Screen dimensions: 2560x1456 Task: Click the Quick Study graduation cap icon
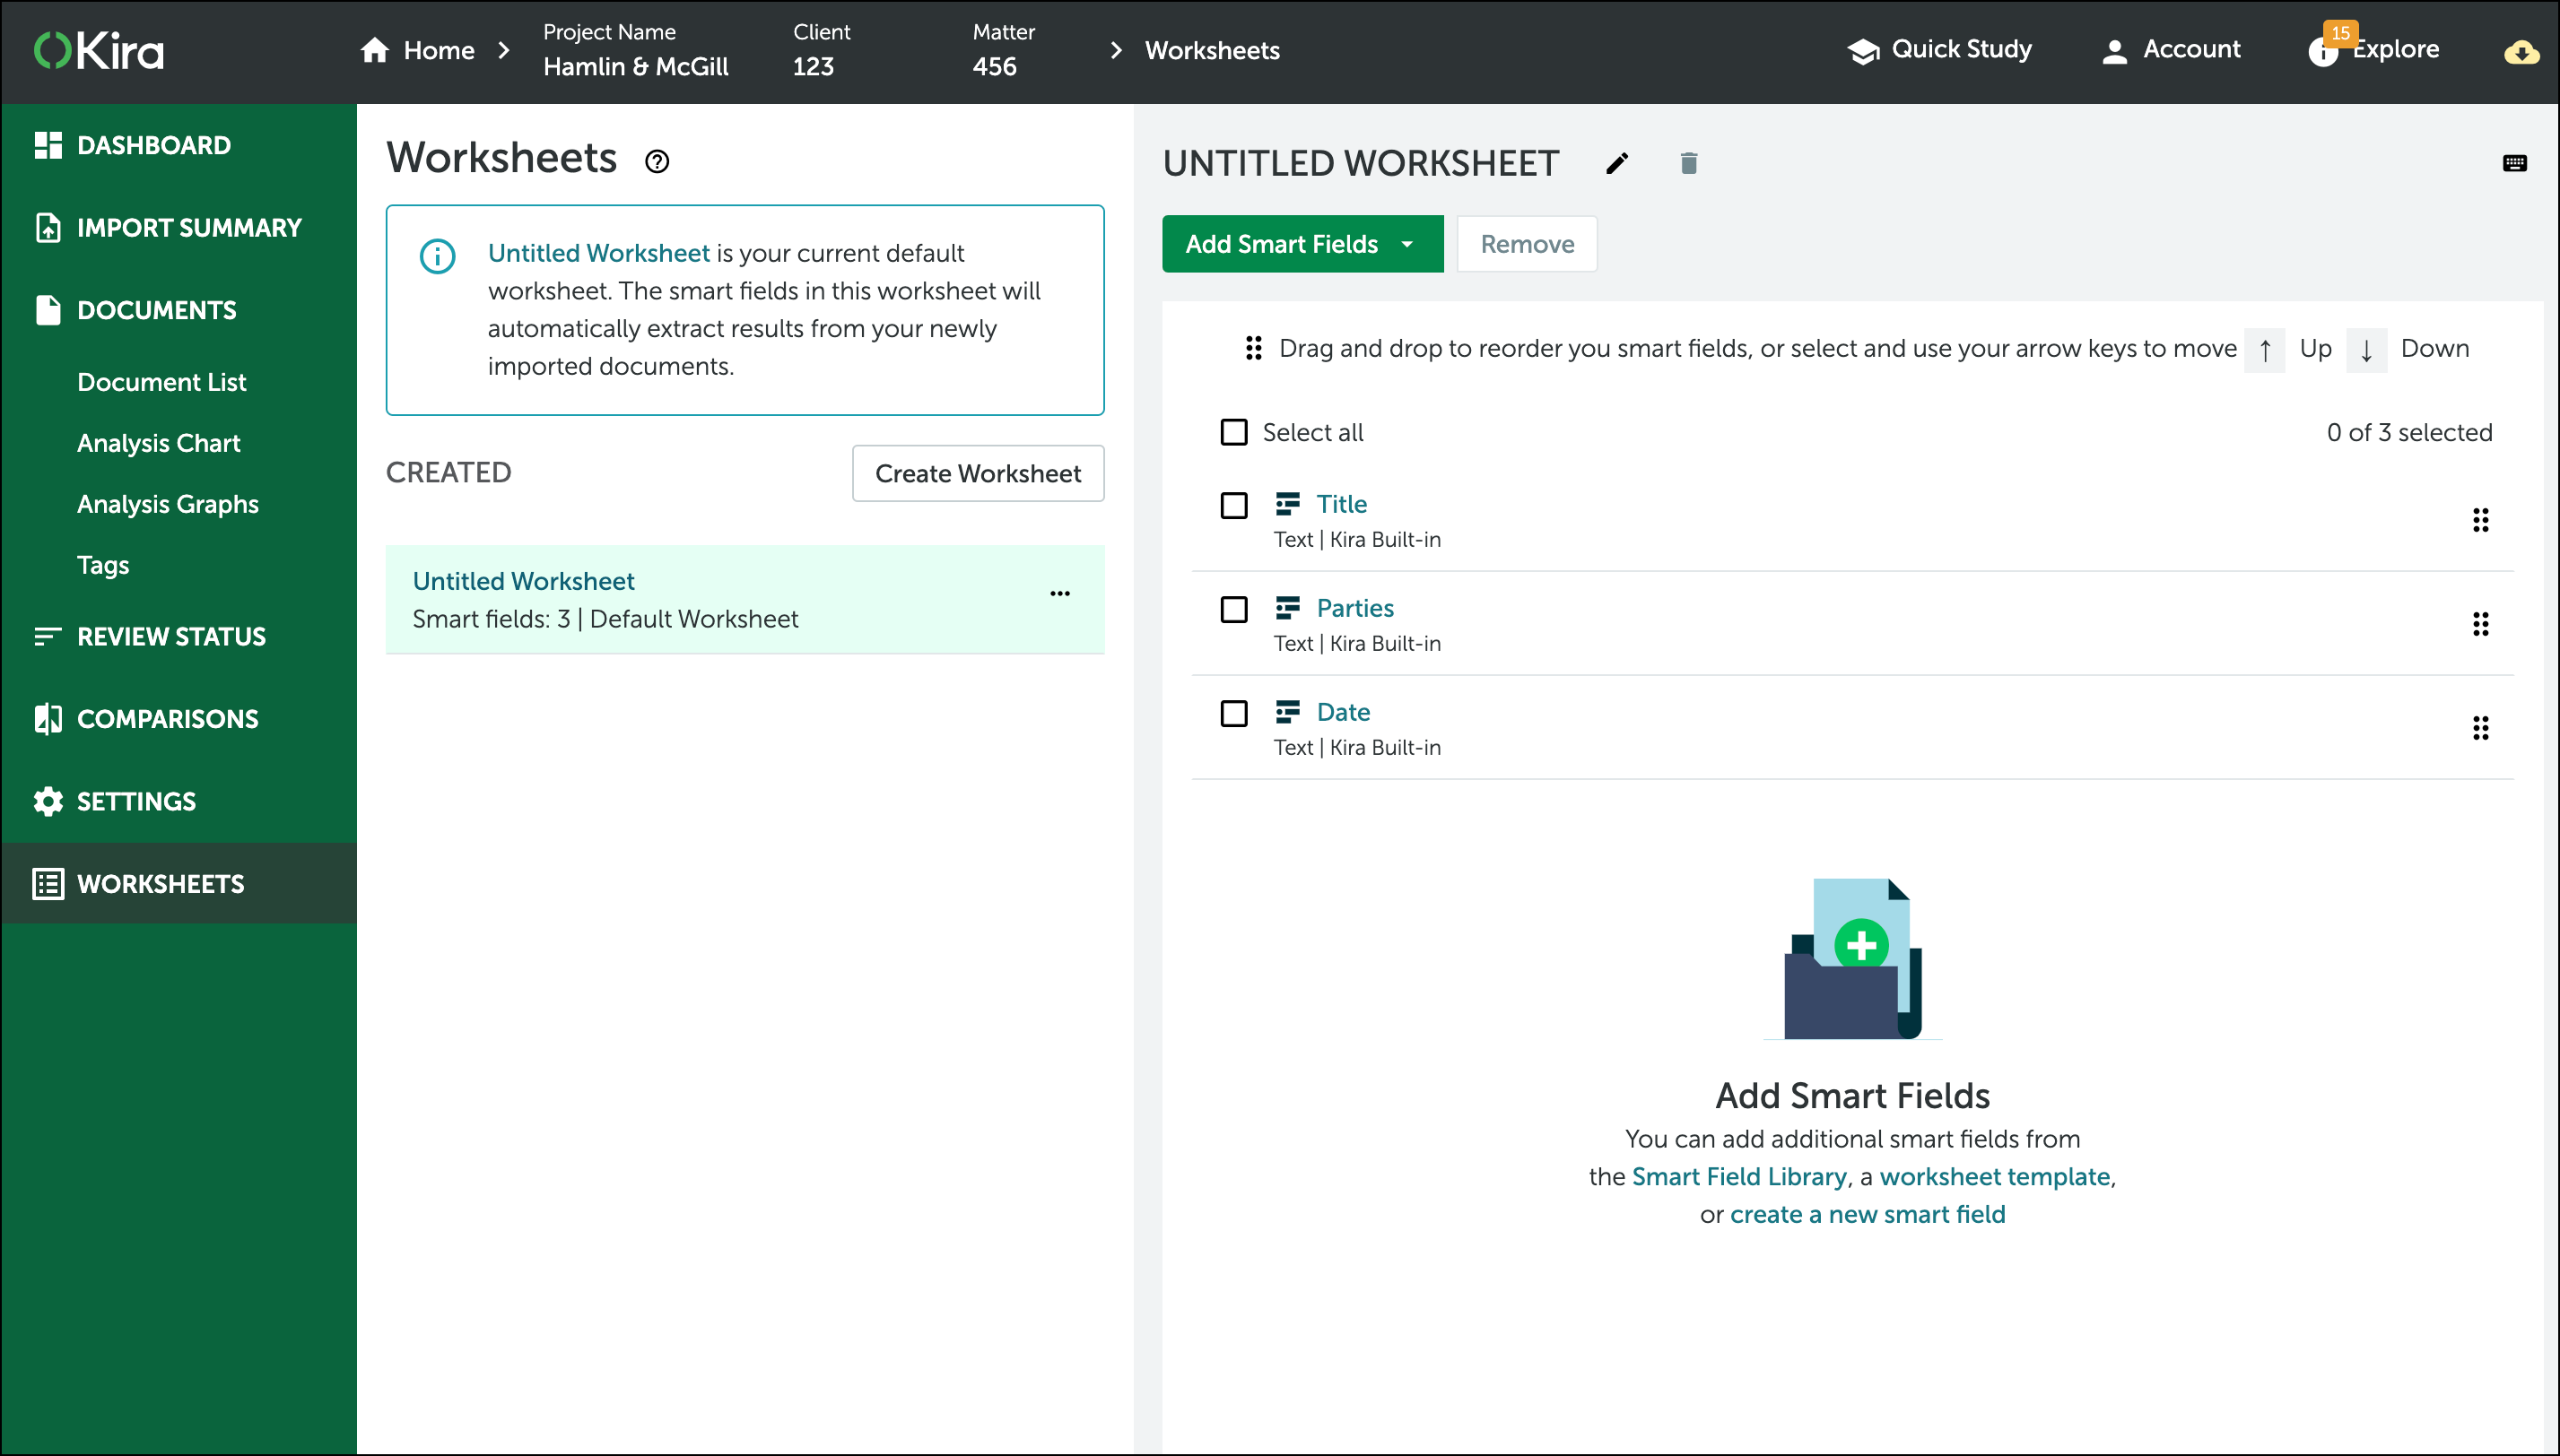coord(1863,51)
